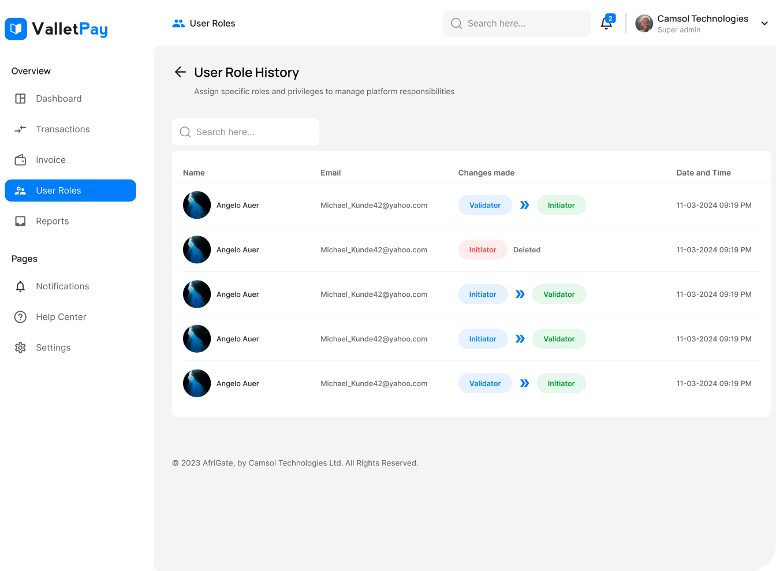Open the notifications bell icon
Screen dimensions: 776x571
pyautogui.click(x=606, y=24)
